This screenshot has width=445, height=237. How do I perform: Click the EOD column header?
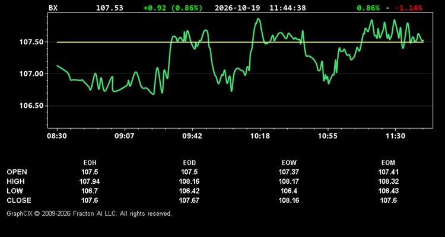[x=189, y=163]
